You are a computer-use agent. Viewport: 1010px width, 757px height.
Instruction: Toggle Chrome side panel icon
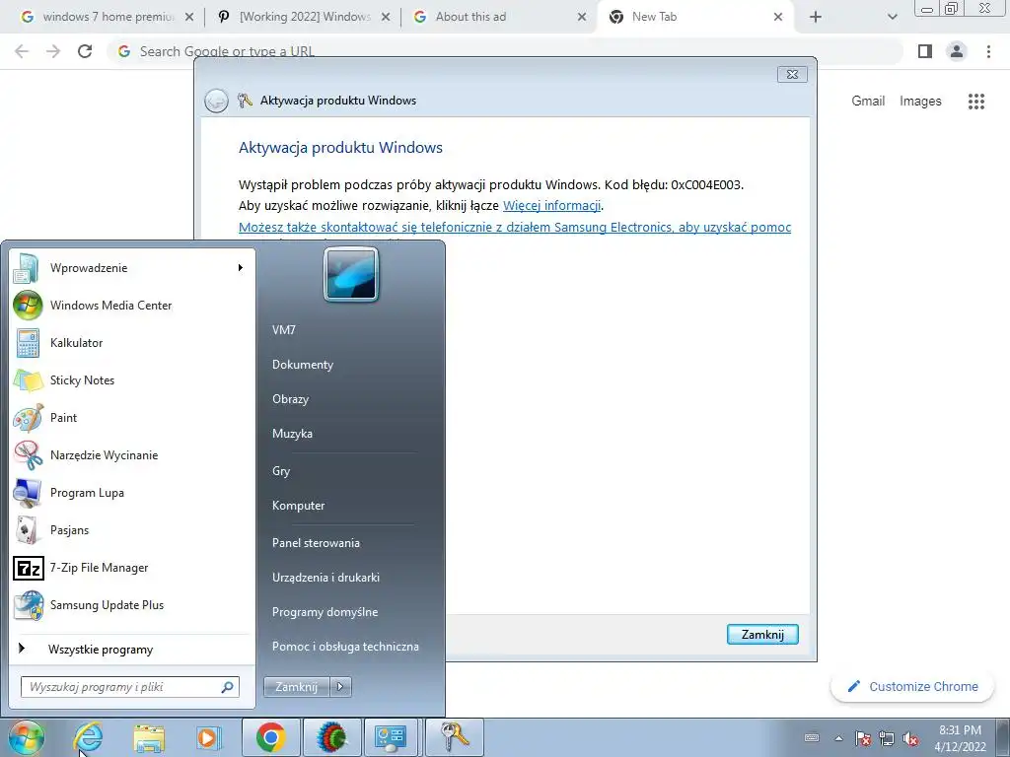(925, 51)
